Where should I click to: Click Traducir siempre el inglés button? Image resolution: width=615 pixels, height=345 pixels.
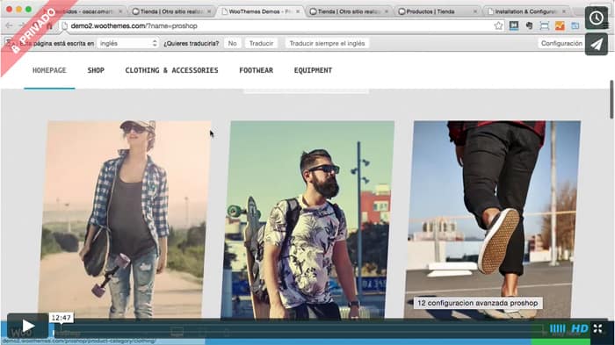327,44
